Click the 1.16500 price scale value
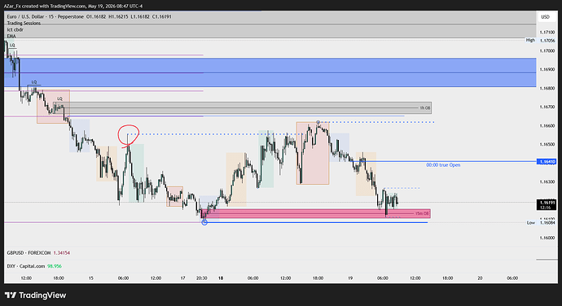Viewport: 562px width, 306px height. [x=547, y=144]
